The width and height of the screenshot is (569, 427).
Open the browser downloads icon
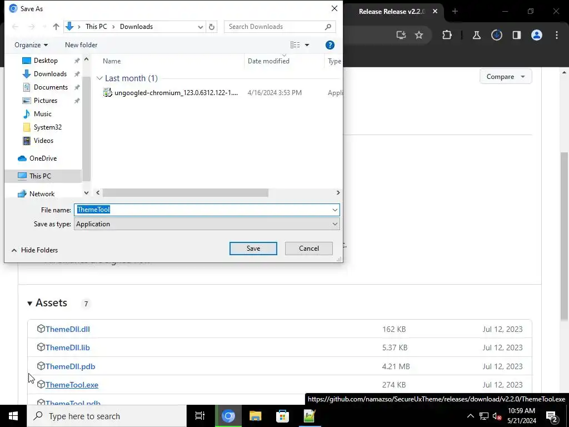pyautogui.click(x=496, y=35)
